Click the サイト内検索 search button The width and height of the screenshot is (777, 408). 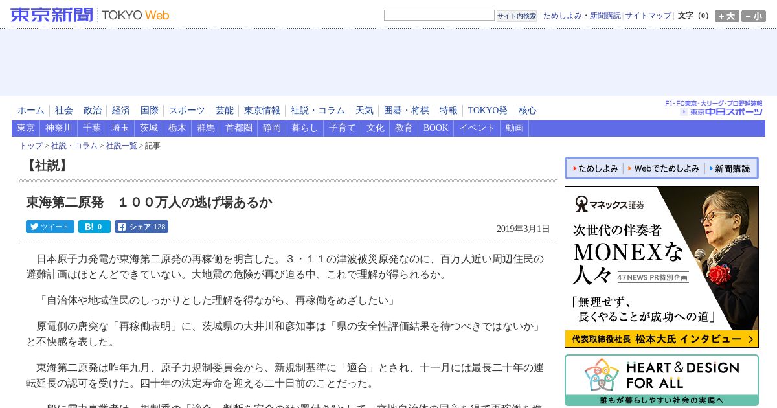(x=517, y=16)
